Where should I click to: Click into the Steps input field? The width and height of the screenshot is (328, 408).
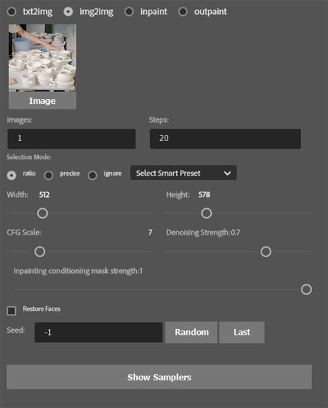click(225, 139)
